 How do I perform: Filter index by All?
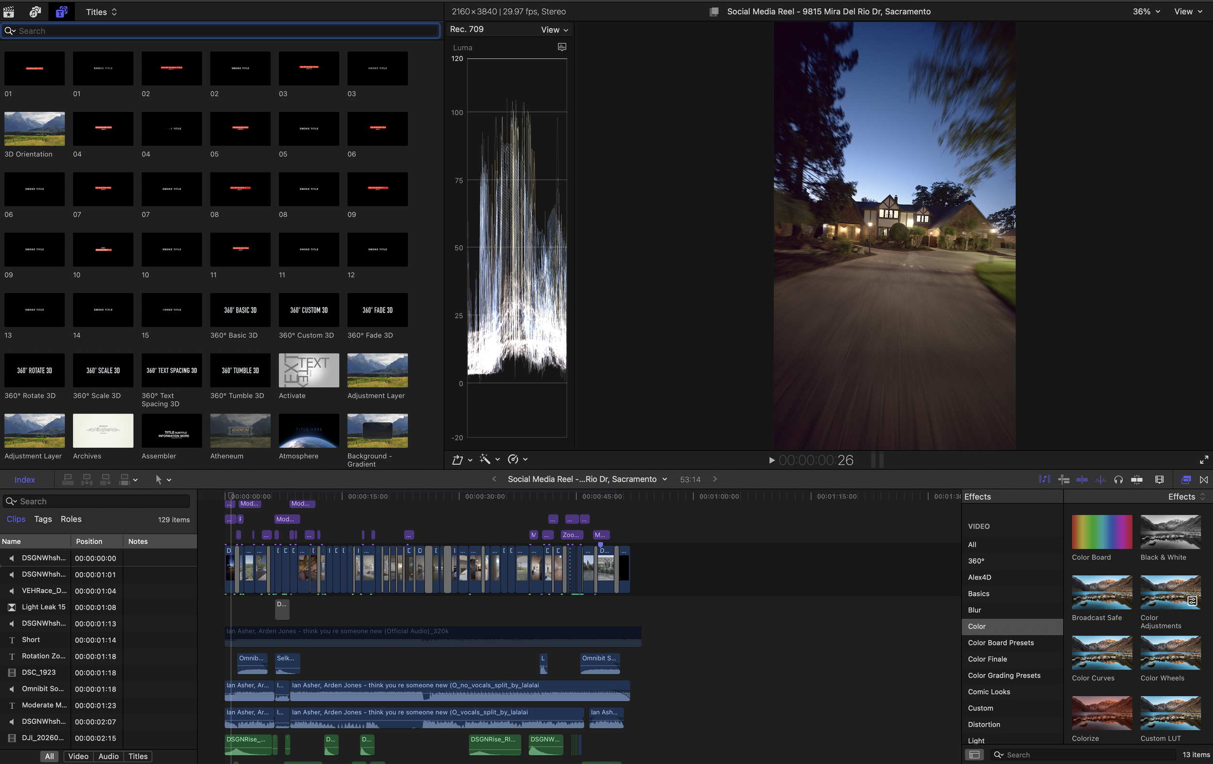tap(49, 756)
